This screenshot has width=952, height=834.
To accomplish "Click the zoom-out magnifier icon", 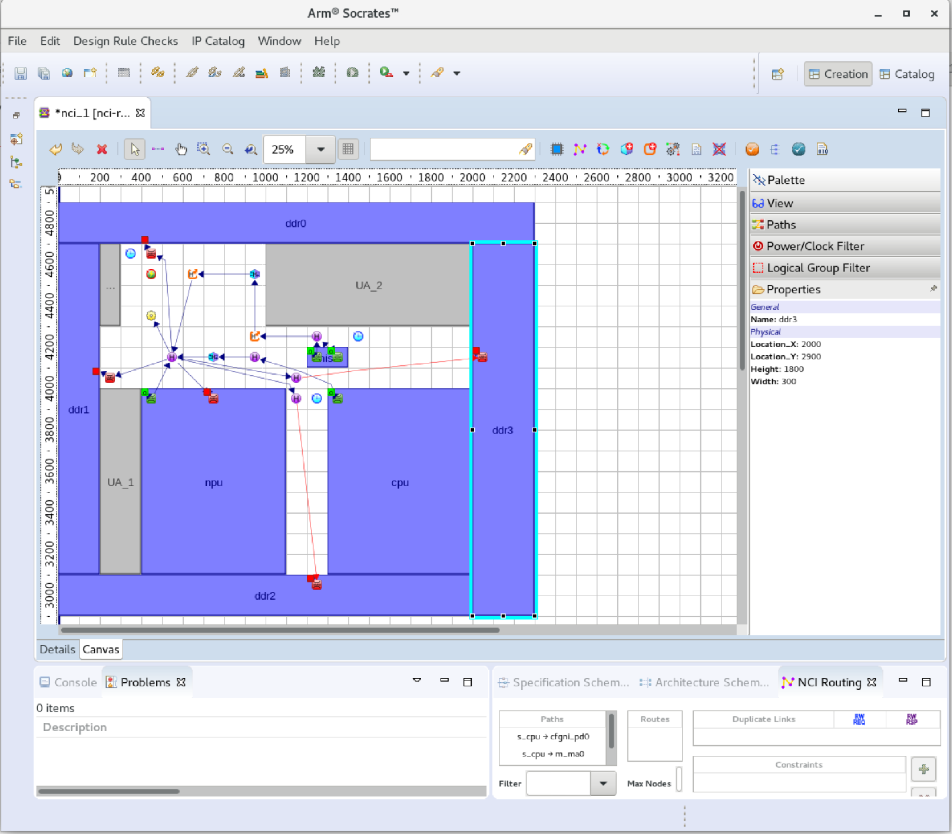I will (x=228, y=149).
